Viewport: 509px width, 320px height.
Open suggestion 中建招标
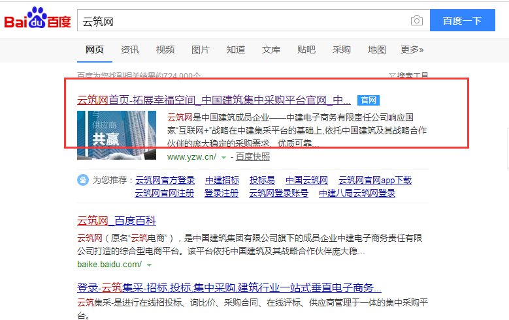(x=222, y=180)
